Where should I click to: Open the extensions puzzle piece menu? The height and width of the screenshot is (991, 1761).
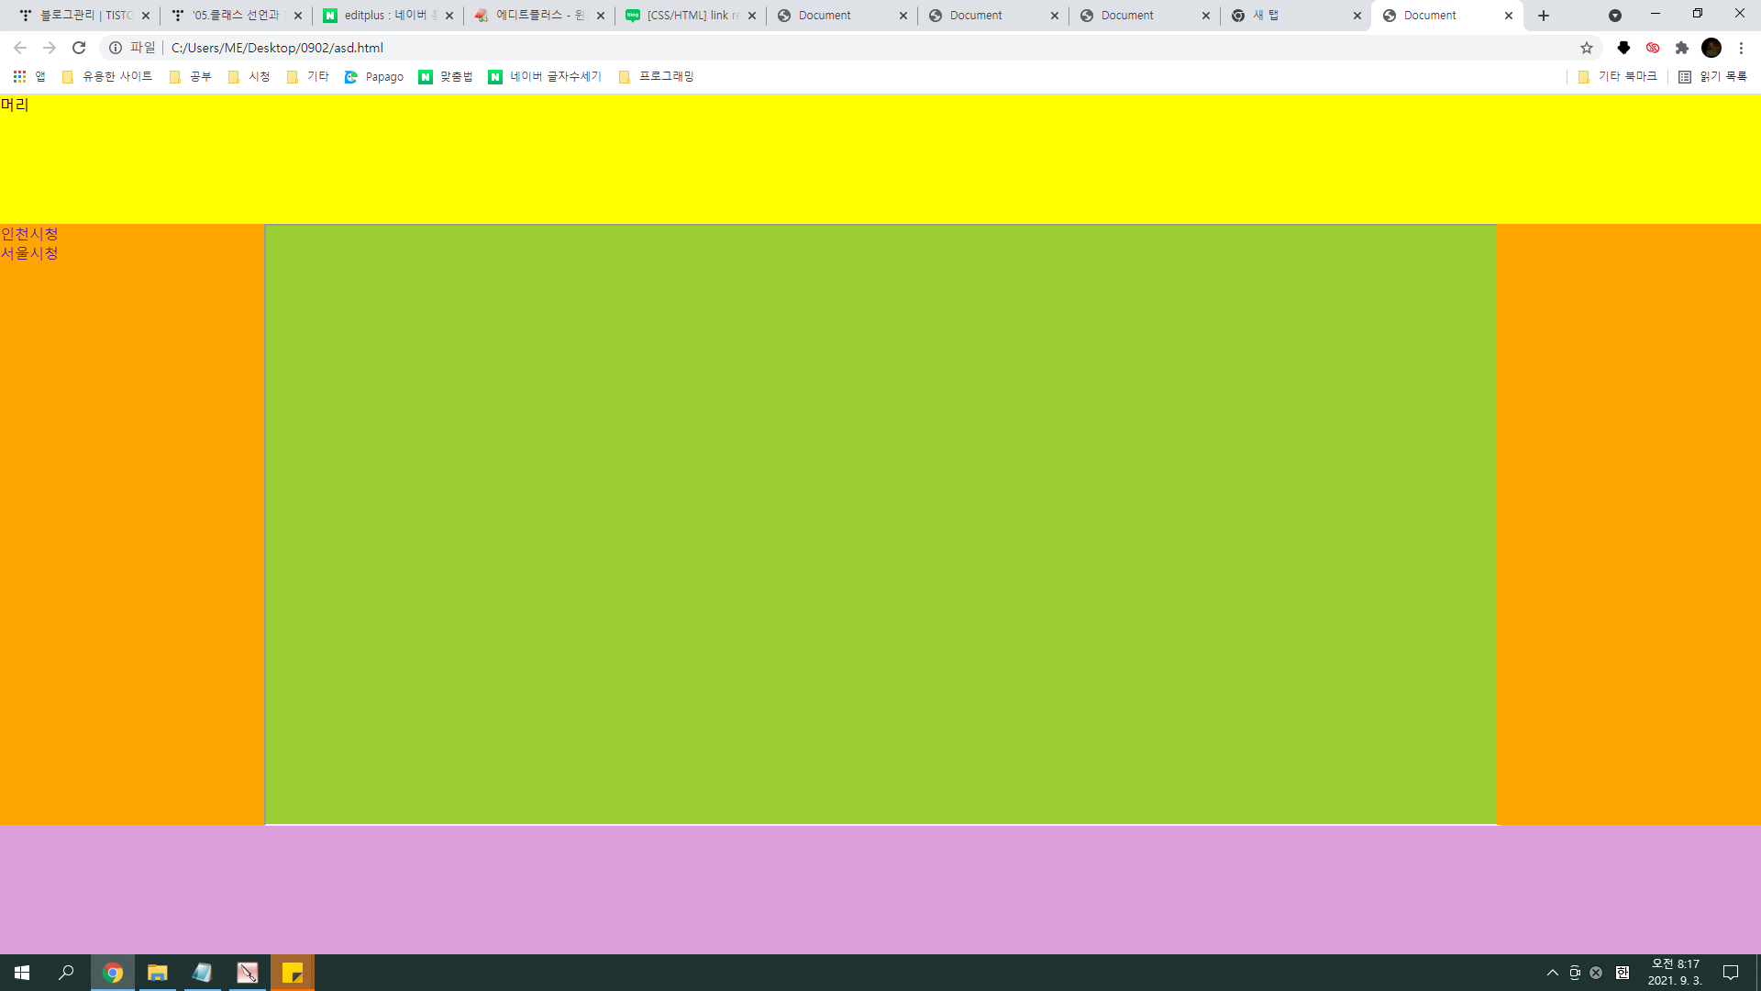click(x=1681, y=48)
